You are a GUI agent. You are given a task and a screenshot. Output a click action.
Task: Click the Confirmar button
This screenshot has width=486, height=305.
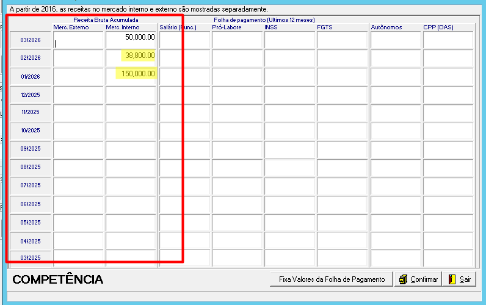pyautogui.click(x=418, y=279)
